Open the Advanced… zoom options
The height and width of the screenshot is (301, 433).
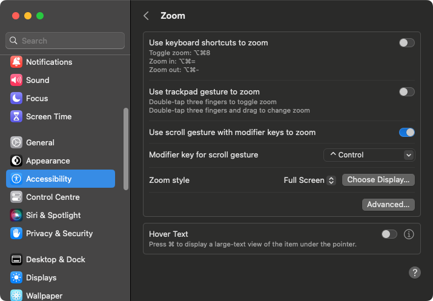click(x=388, y=205)
